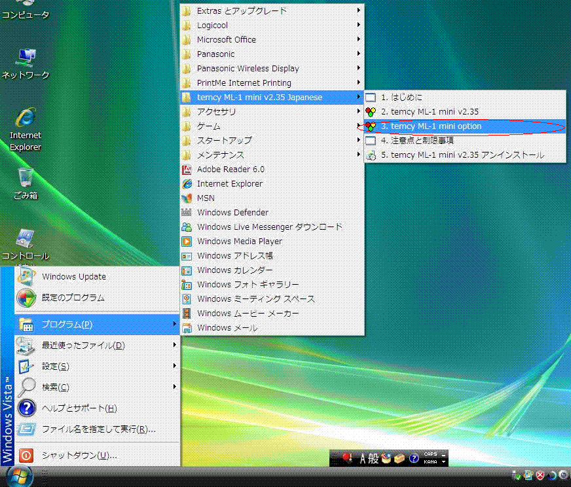The image size is (571, 487).
Task: Click the Windows フォト ギャラリー icon
Action: [x=187, y=285]
